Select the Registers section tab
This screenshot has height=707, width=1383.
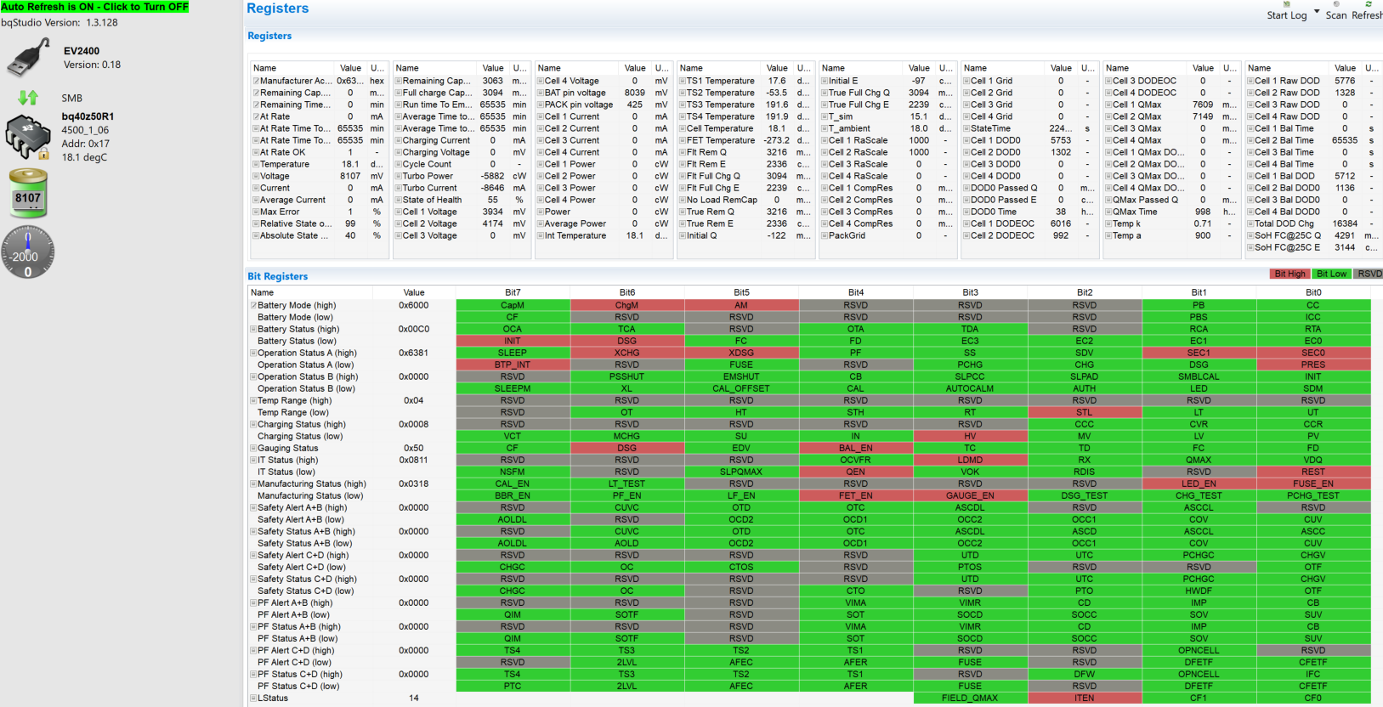tap(269, 36)
